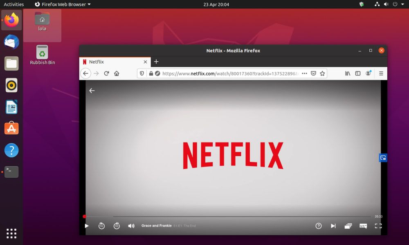This screenshot has height=245, width=409.
Task: Open the episodes list icon in the player
Action: (348, 226)
